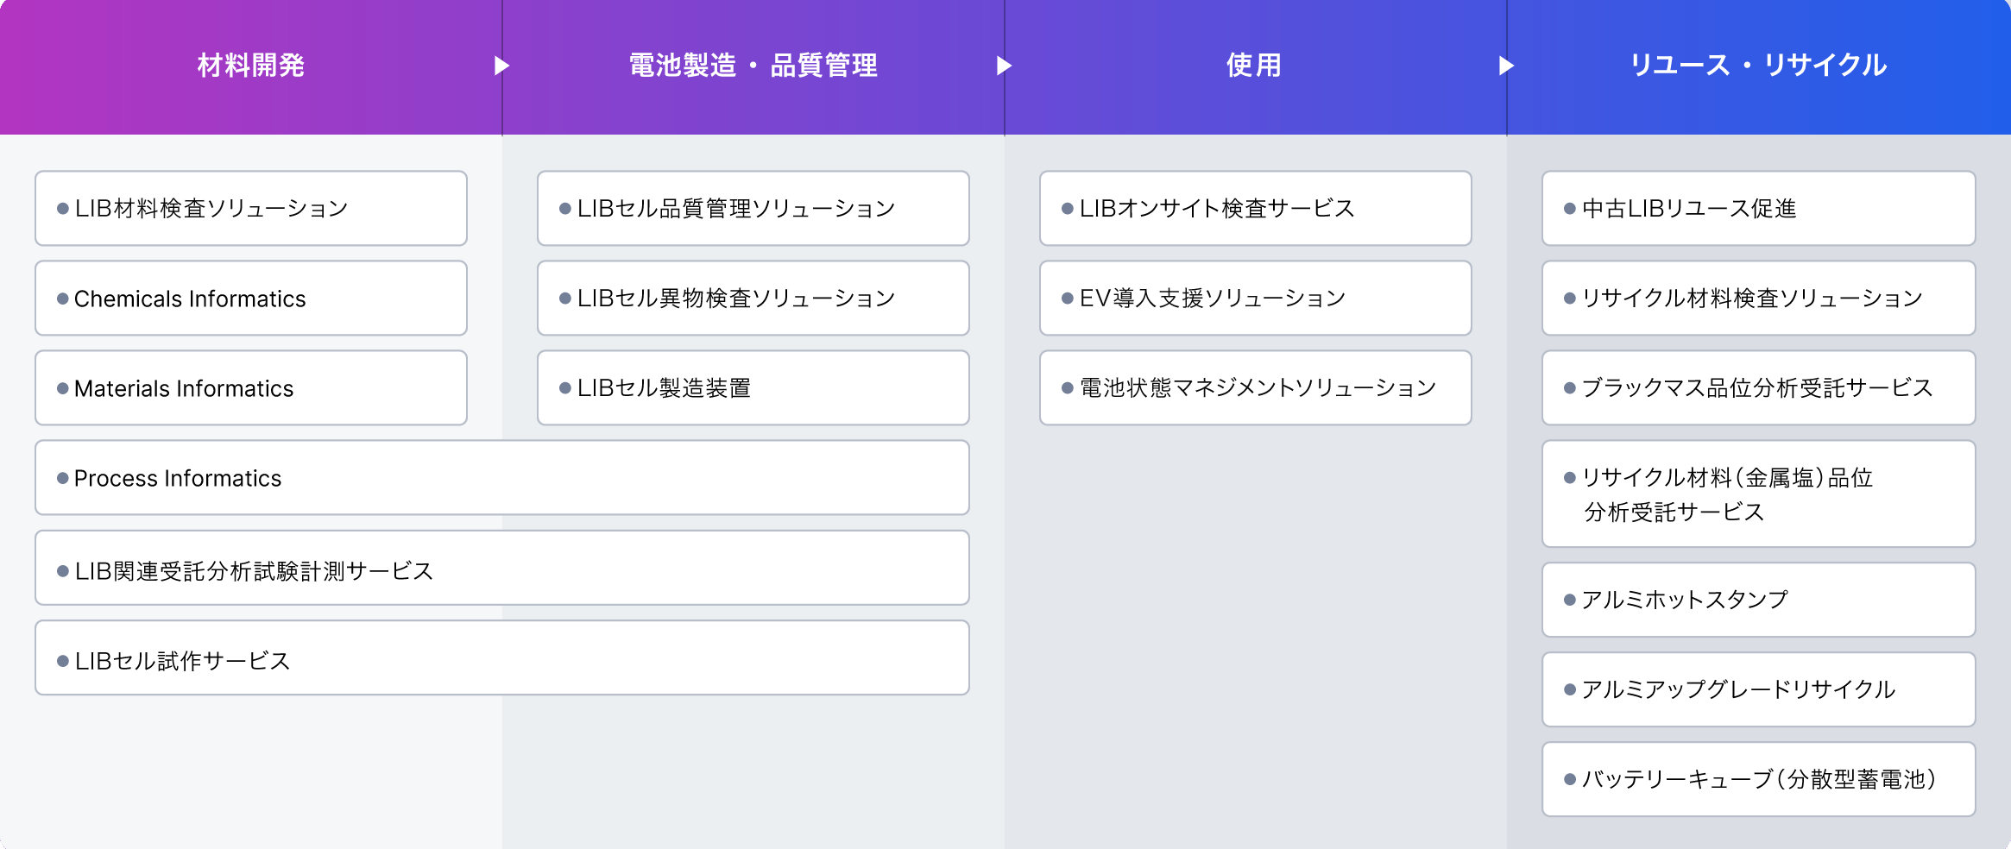The image size is (2011, 849).
Task: Open LIBオンサイト検査サービス
Action: pyautogui.click(x=1255, y=208)
